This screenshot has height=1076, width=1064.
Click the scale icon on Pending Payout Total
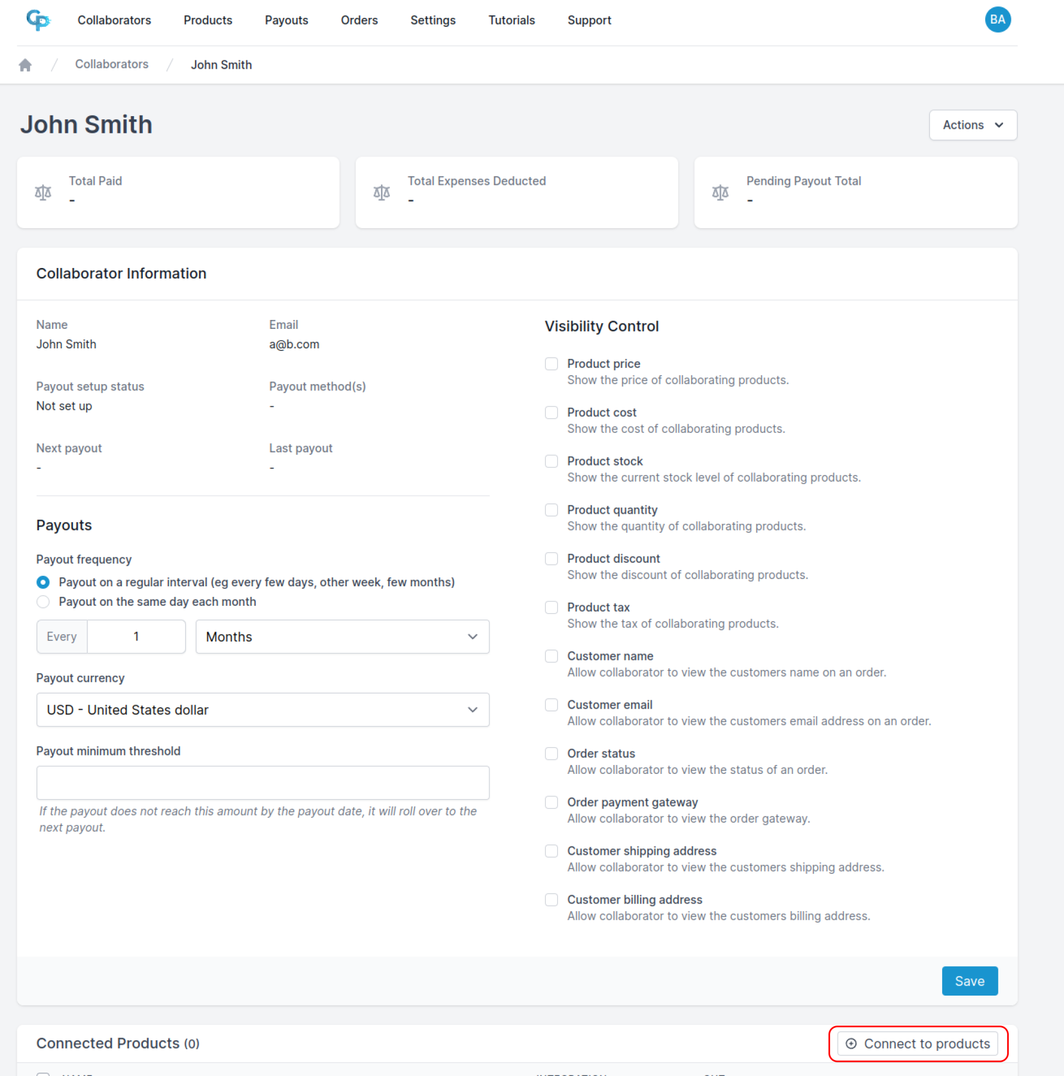coord(721,192)
